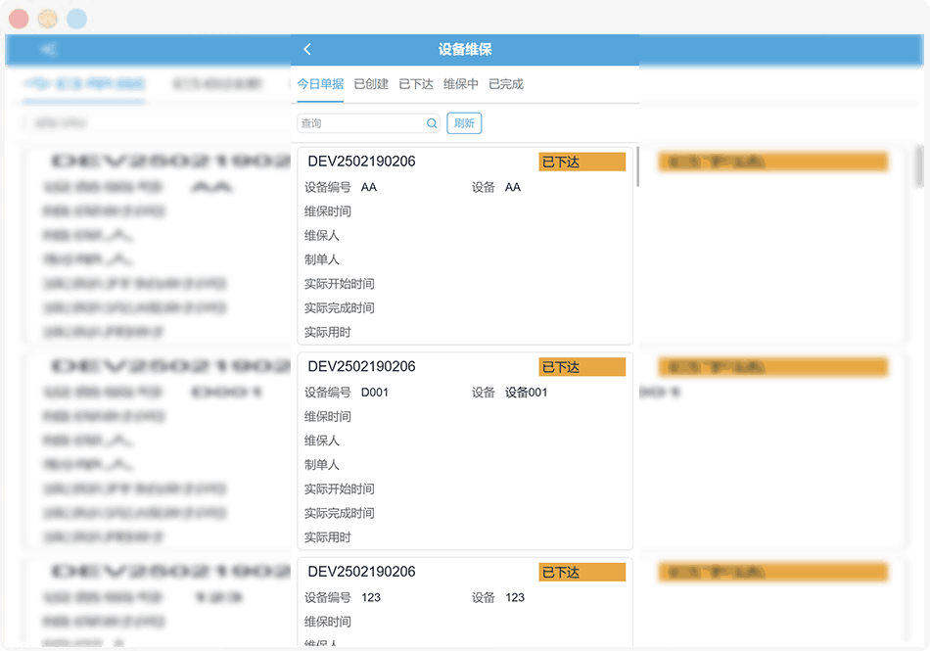The height and width of the screenshot is (651, 930).
Task: Open order DEV2502190206 for device AA
Action: pos(361,162)
